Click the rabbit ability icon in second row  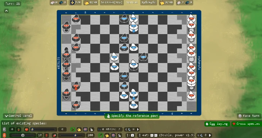(119, 135)
